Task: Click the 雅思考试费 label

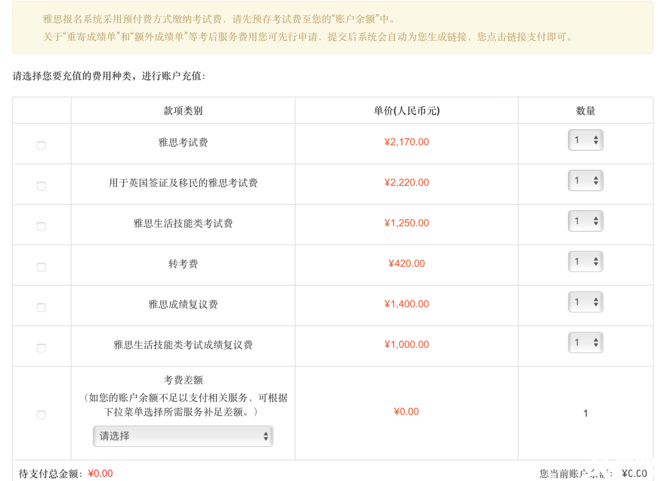Action: 183,142
